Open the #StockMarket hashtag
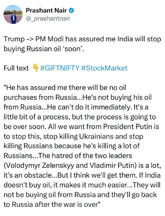Viewport: 165px width, 216px height. (104, 68)
